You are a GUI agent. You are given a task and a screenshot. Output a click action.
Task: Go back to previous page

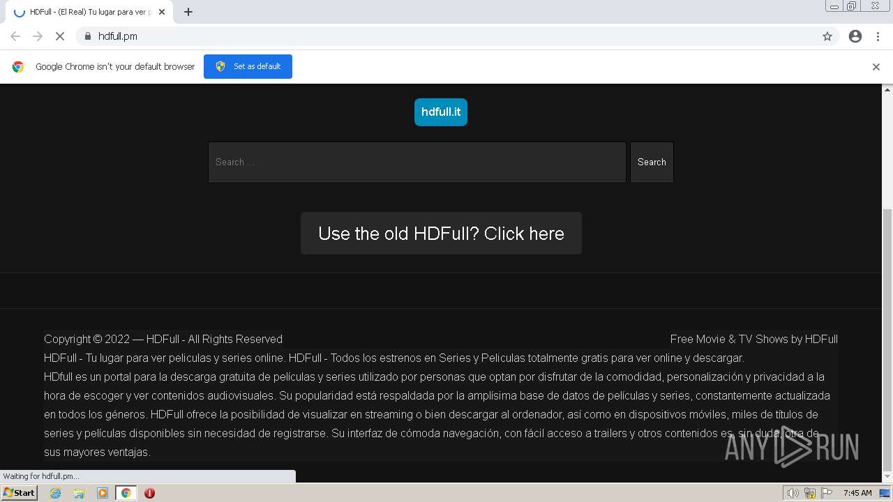point(15,36)
